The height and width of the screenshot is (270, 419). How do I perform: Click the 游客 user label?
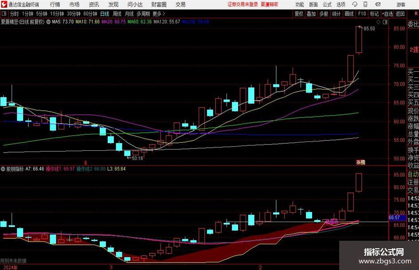[x=400, y=4]
